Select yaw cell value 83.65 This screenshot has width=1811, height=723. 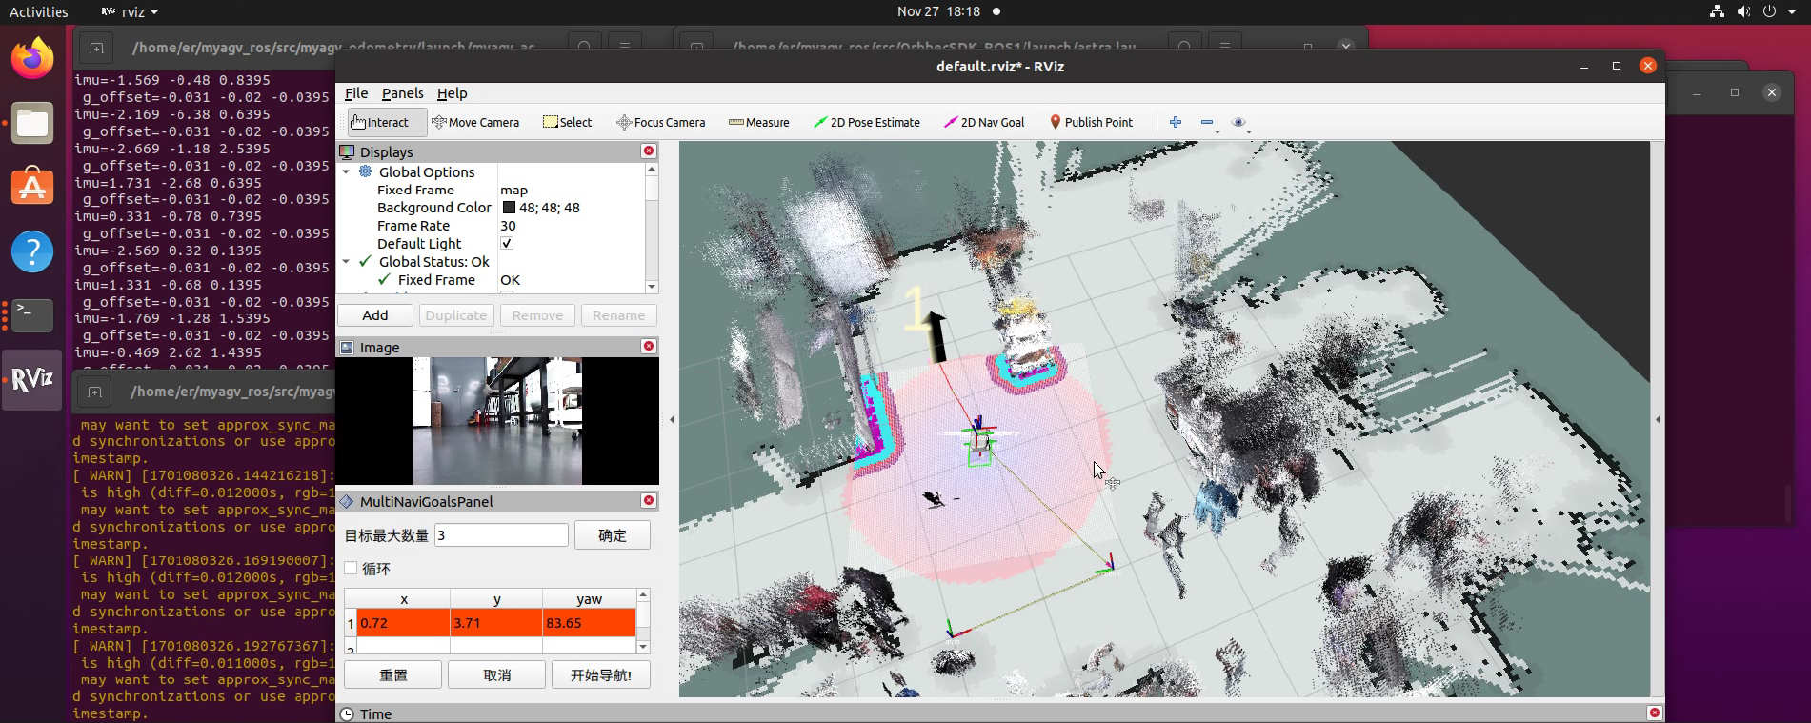tap(589, 623)
